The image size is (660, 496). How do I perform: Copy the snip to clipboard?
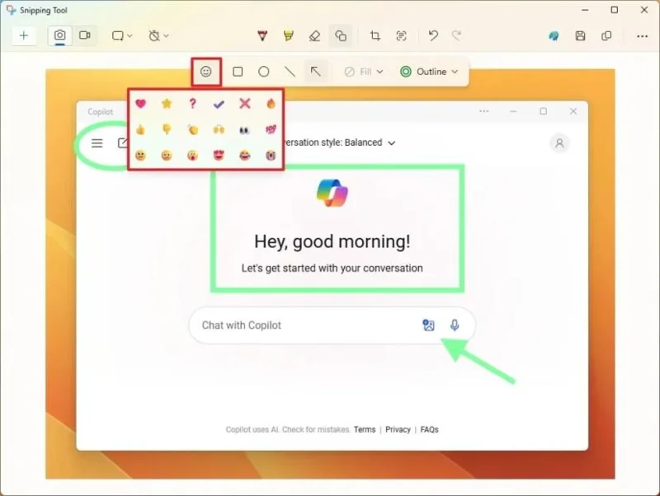point(606,35)
